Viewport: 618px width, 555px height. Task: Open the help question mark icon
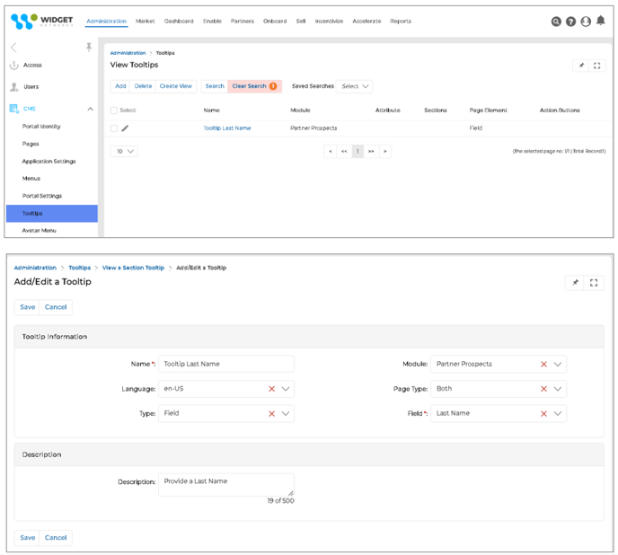570,22
